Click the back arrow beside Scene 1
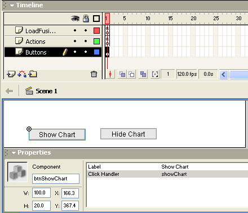Image resolution: width=248 pixels, height=213 pixels. (x=10, y=91)
